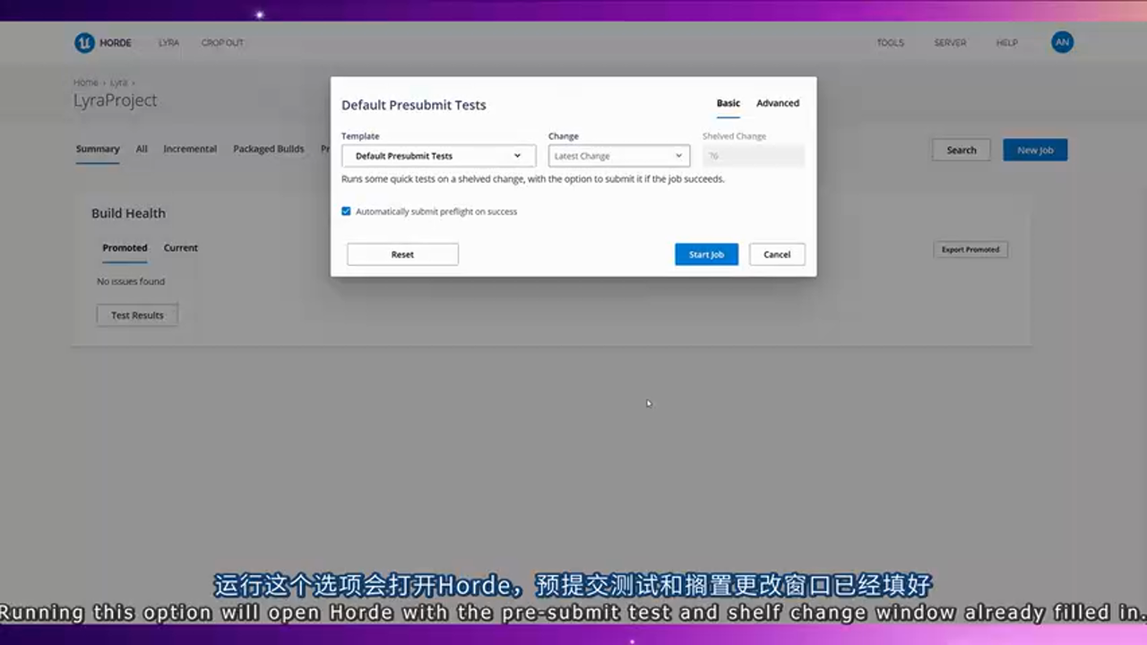Select the Basic tab
1147x645 pixels.
click(x=728, y=103)
